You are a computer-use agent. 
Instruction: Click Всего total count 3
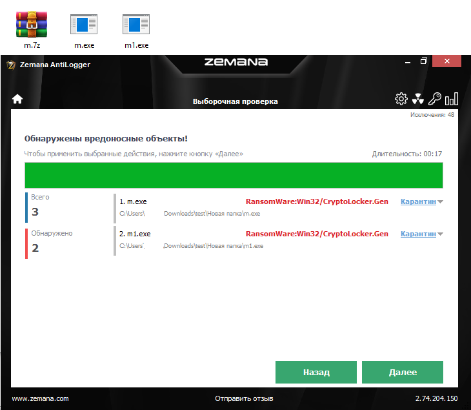click(x=35, y=212)
